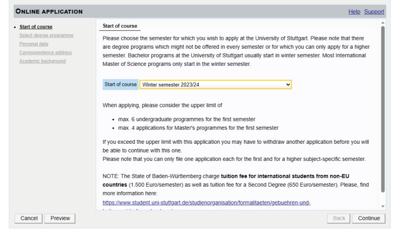Open the 'Personal data' sidebar step
The image size is (396, 231).
tap(34, 44)
